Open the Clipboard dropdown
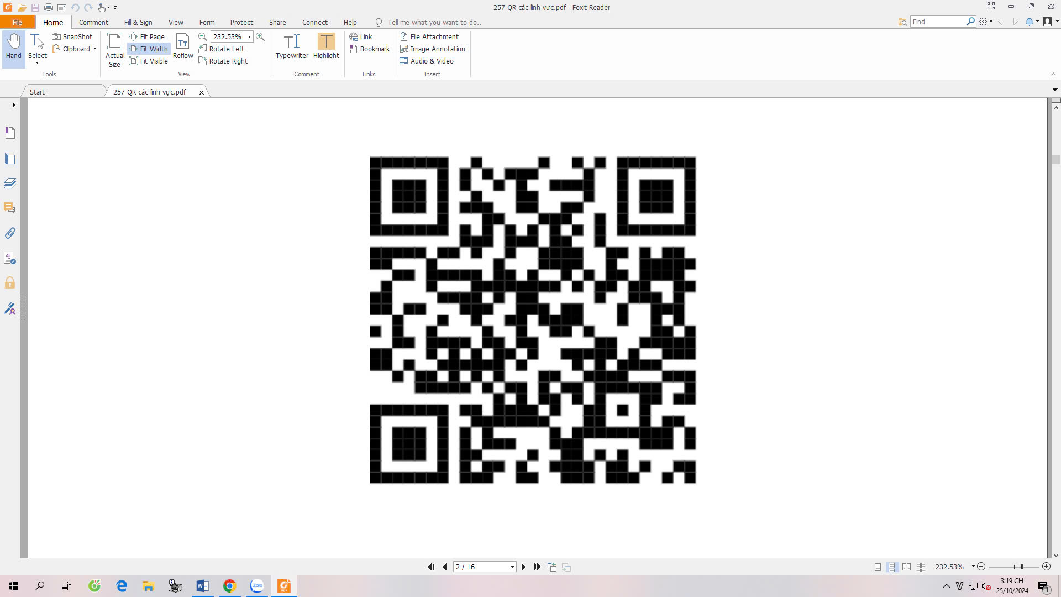1061x597 pixels. (75, 49)
